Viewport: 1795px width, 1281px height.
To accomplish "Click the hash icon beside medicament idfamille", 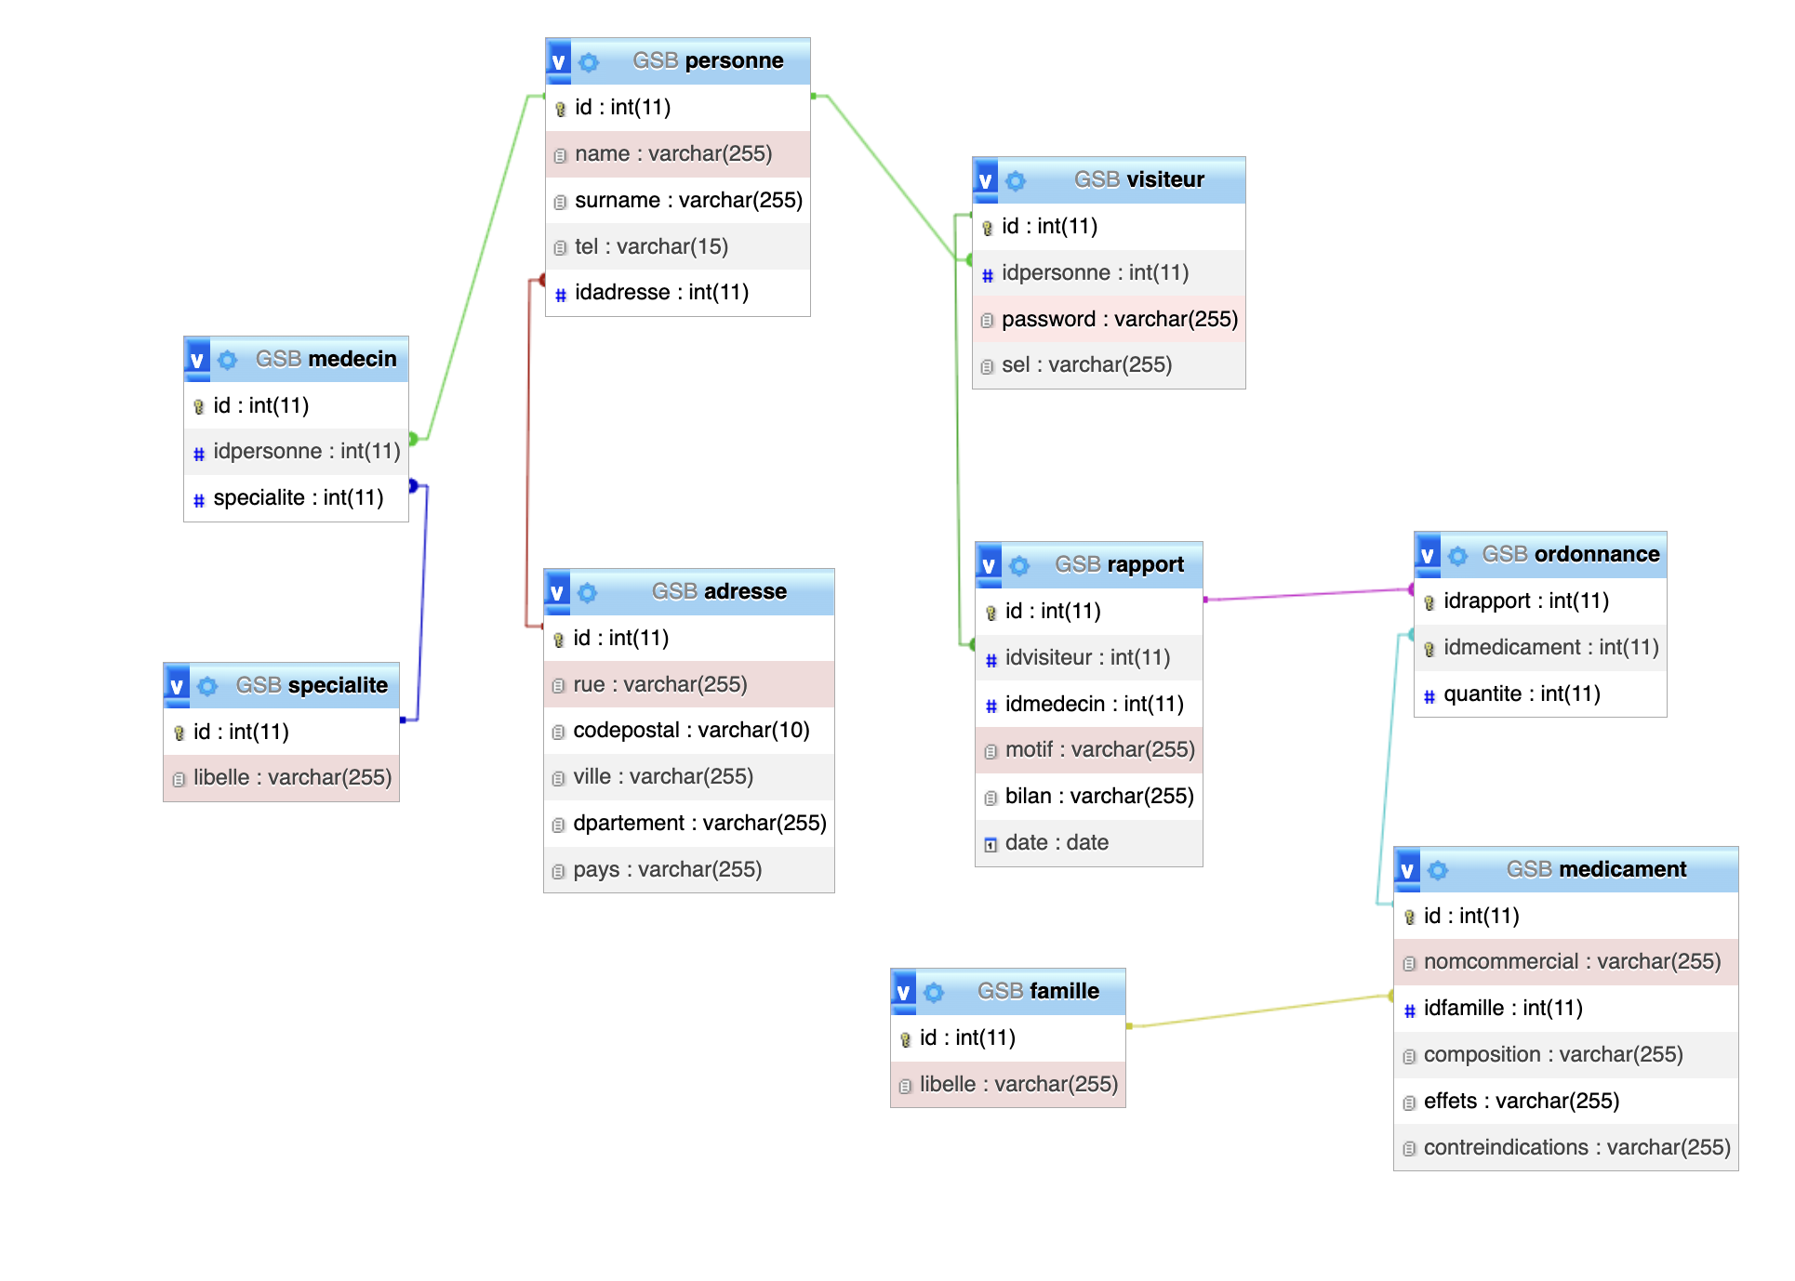I will pyautogui.click(x=1409, y=1010).
